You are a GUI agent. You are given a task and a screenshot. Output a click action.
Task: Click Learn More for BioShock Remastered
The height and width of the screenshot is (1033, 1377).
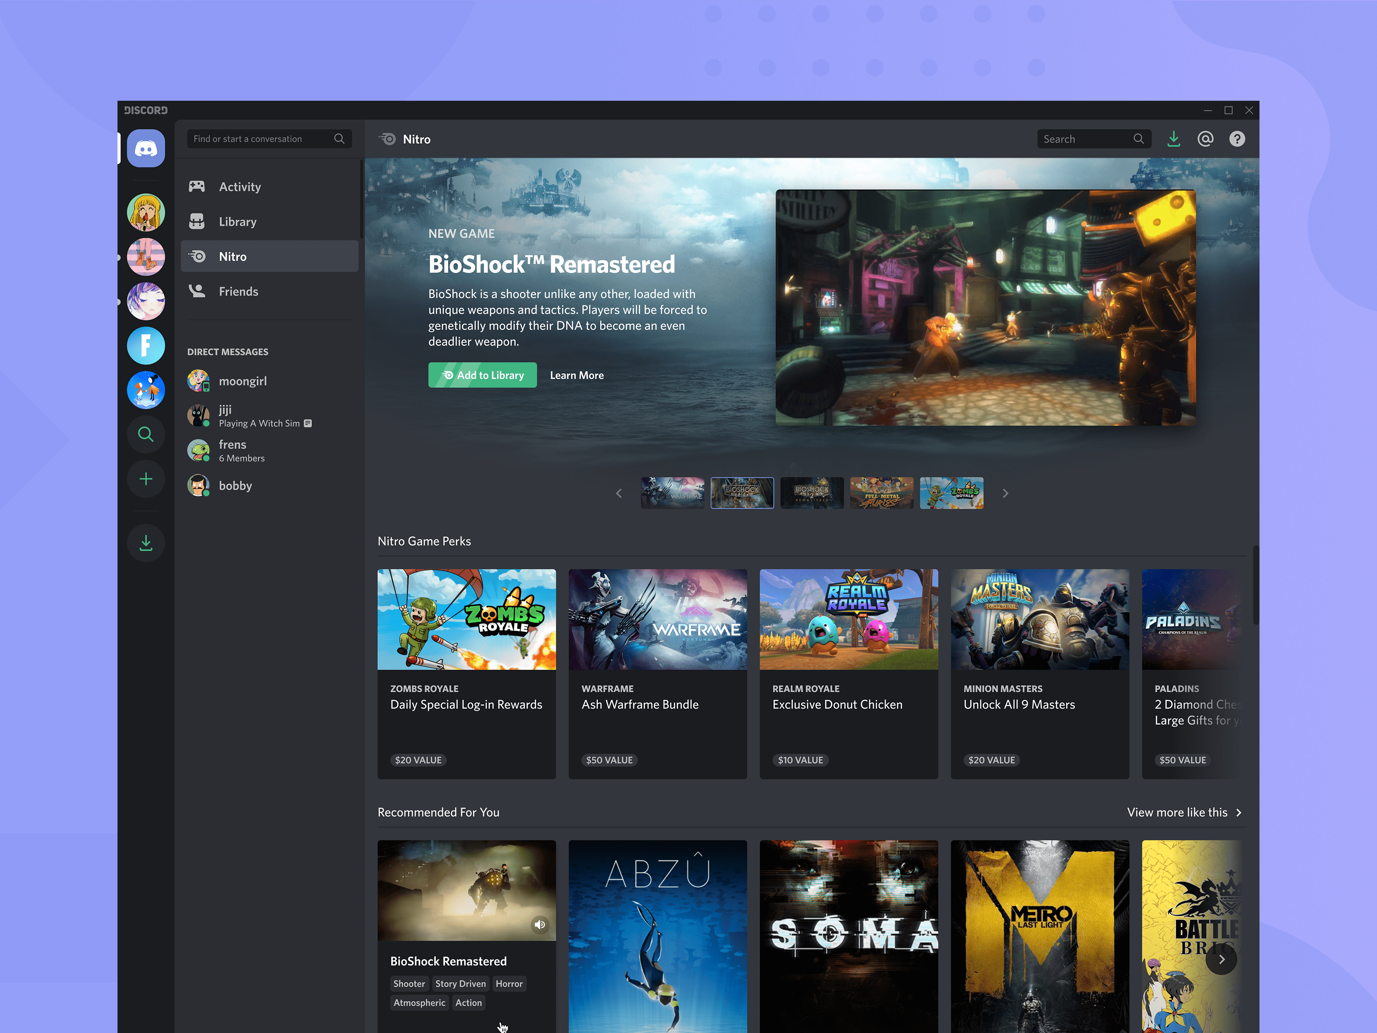(x=576, y=375)
